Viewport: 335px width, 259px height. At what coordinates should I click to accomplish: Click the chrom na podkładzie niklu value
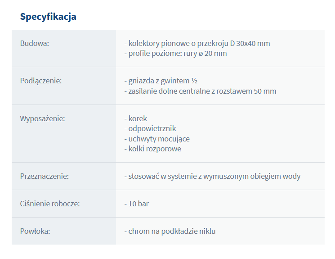[x=170, y=232]
